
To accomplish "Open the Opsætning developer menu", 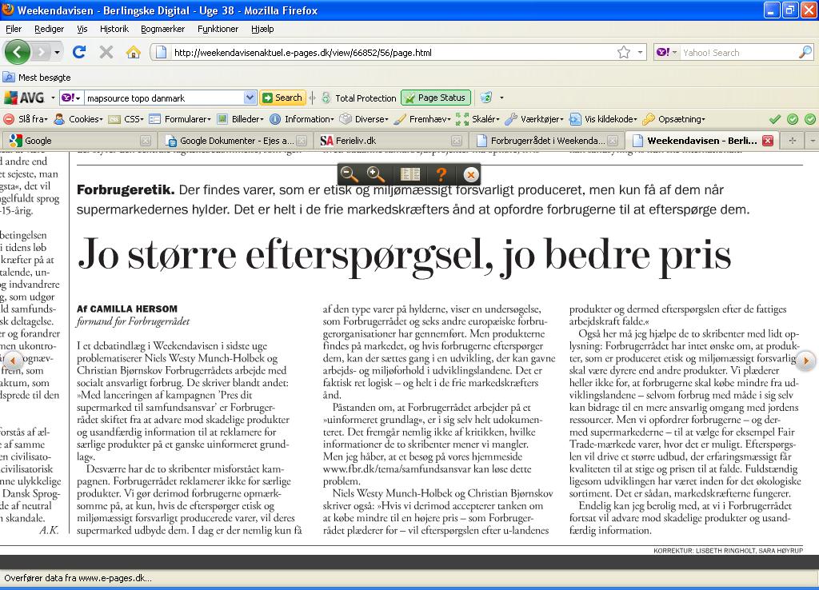I will (674, 119).
